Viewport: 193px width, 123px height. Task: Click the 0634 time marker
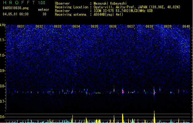76,26
